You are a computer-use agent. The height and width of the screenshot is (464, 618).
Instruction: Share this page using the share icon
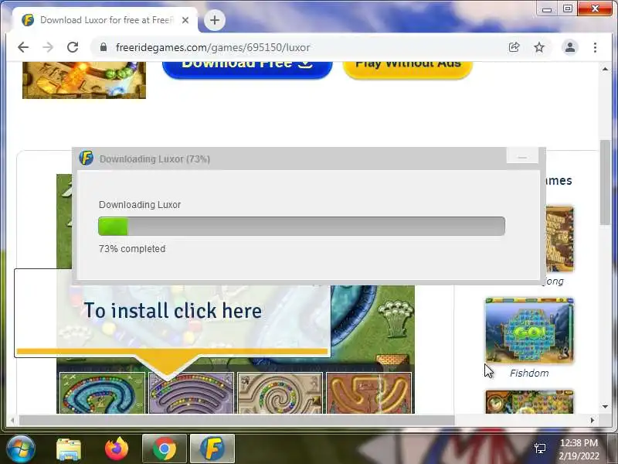click(x=514, y=47)
